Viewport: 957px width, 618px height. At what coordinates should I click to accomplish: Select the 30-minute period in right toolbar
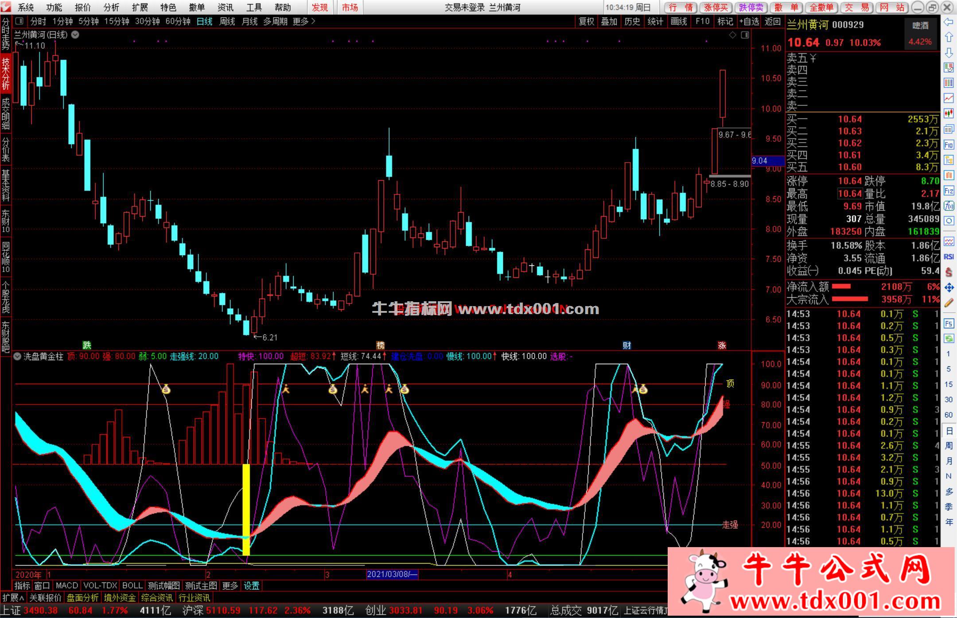point(949,400)
